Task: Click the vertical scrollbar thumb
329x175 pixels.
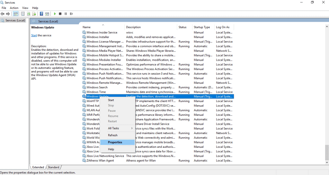Action: [x=327, y=153]
